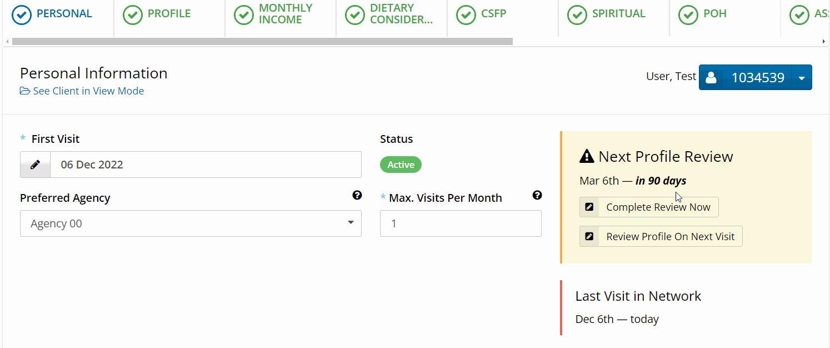The image size is (830, 348).
Task: Click the edit icon inside Complete Review Now
Action: point(589,207)
